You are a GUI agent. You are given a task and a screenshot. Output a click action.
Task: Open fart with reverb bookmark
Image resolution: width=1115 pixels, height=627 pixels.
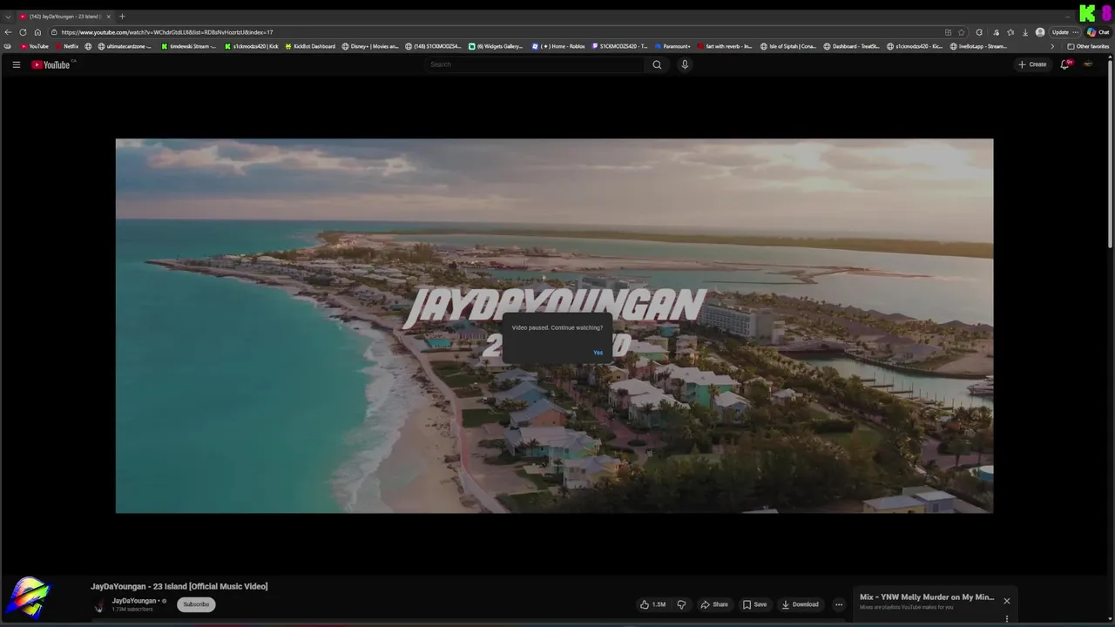(725, 46)
